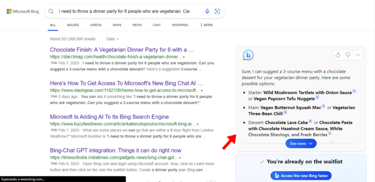This screenshot has height=182, width=375.
Task: Switch to the CHAT tab
Action: click(157, 25)
